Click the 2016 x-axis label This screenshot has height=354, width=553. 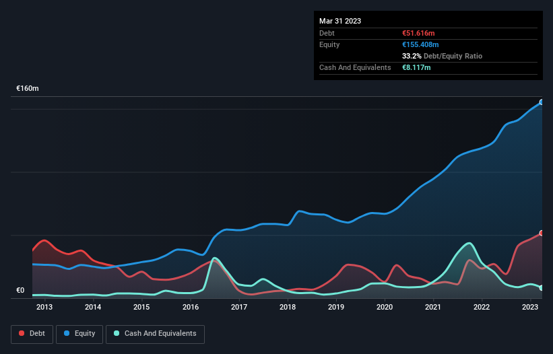191,307
